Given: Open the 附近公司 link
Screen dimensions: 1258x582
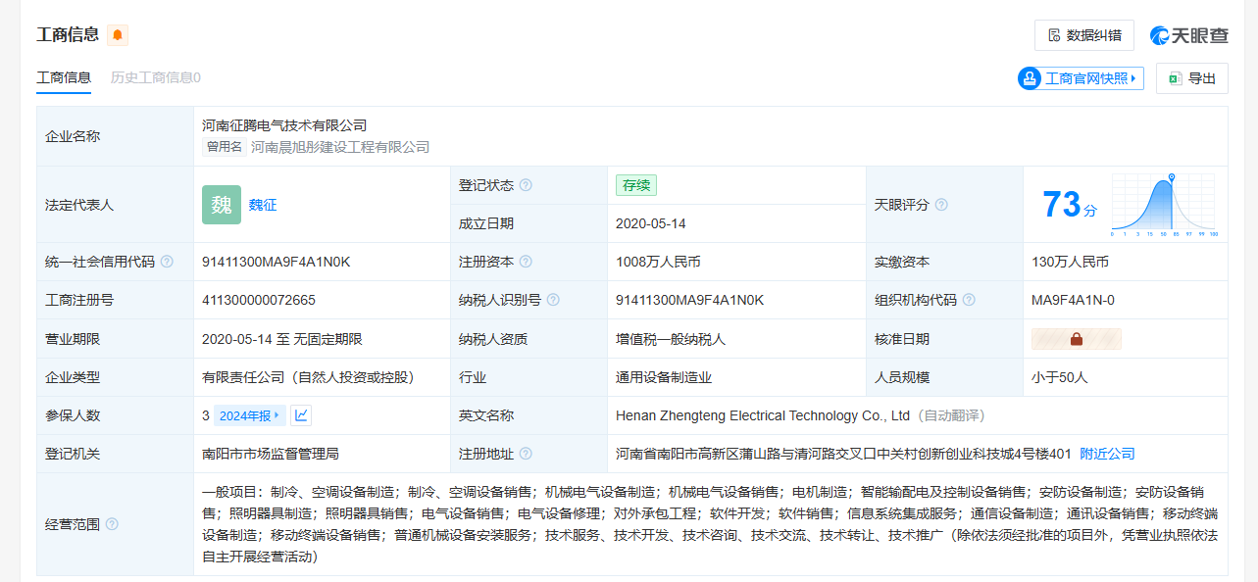Looking at the screenshot, I should click(1107, 454).
